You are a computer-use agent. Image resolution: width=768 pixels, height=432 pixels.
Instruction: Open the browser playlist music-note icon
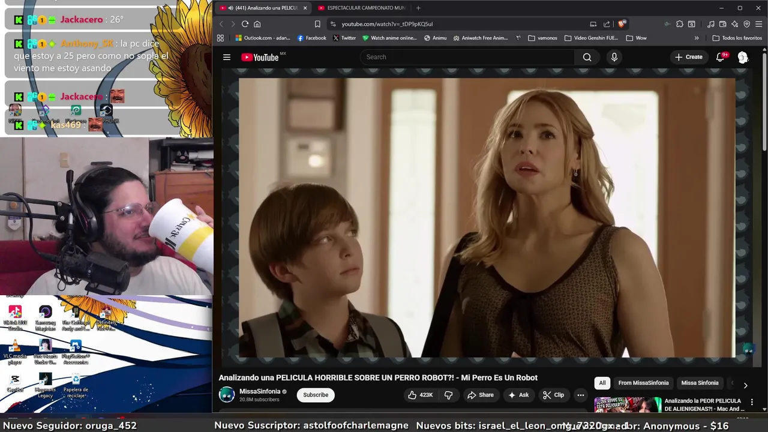[x=711, y=24]
